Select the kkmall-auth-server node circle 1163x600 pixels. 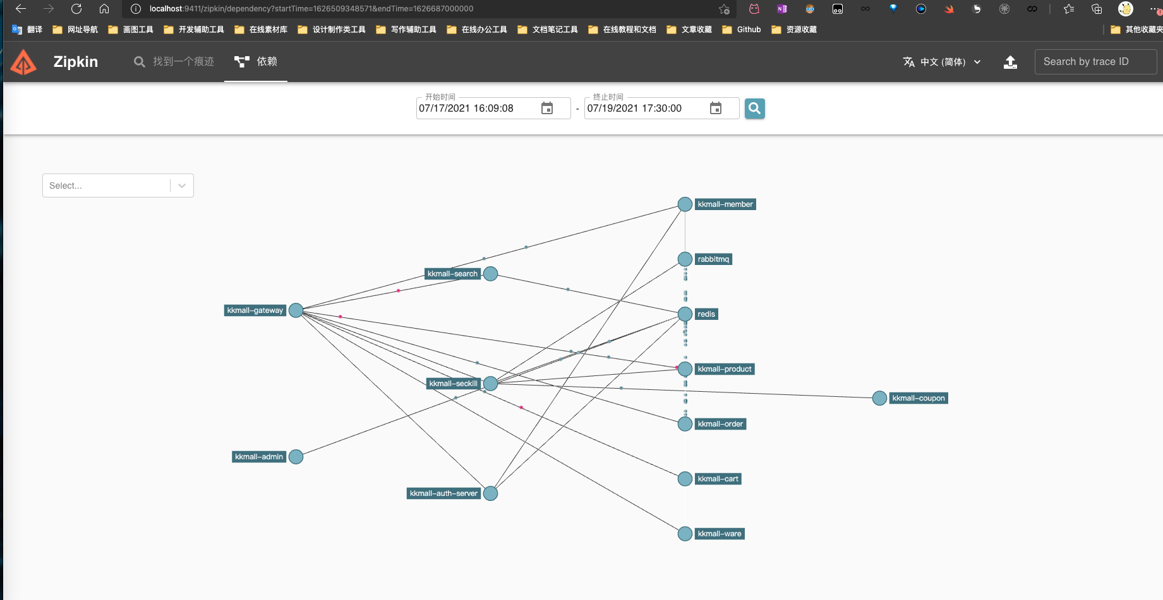[490, 493]
